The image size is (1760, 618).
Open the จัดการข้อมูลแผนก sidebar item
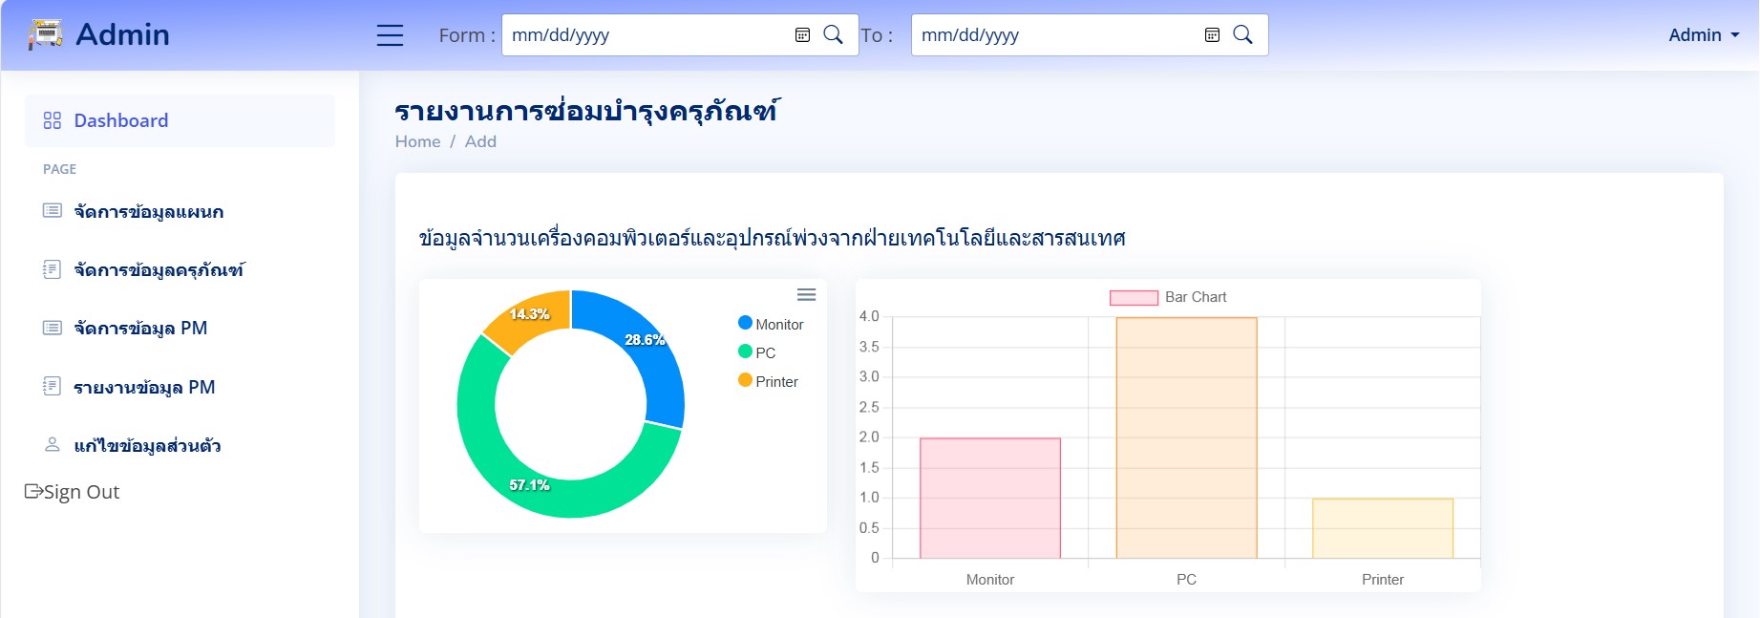coord(148,211)
